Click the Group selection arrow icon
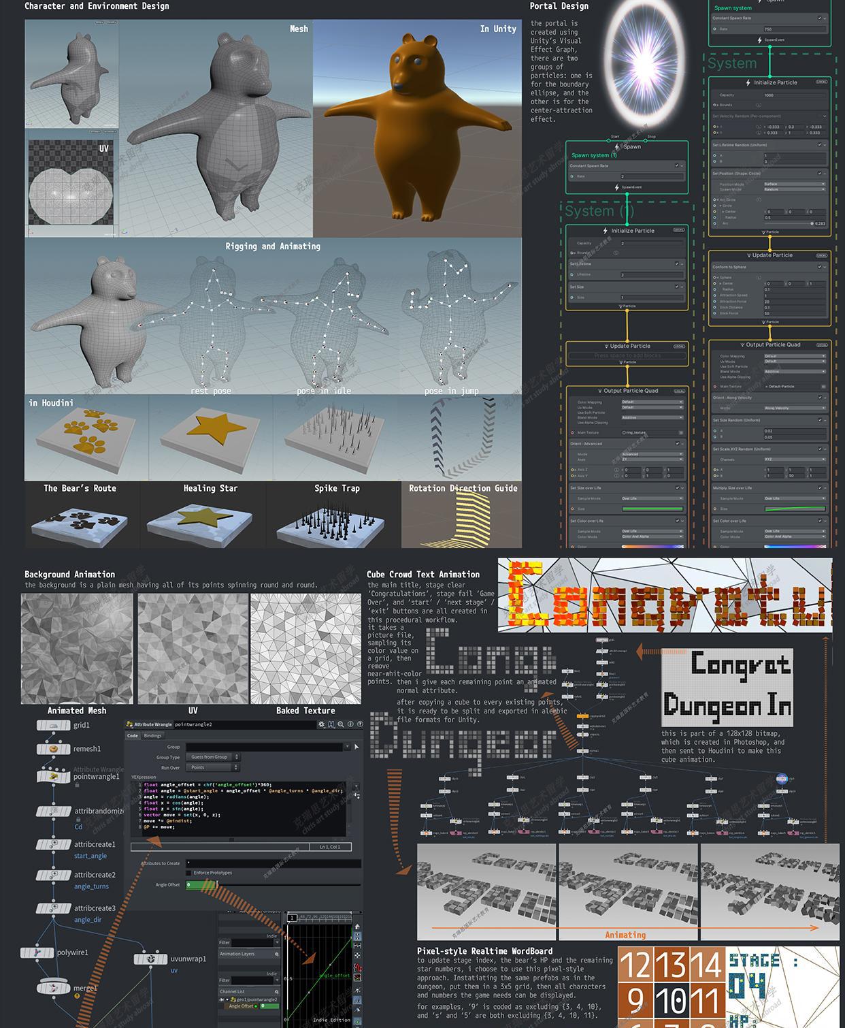The width and height of the screenshot is (845, 1028). (x=357, y=747)
